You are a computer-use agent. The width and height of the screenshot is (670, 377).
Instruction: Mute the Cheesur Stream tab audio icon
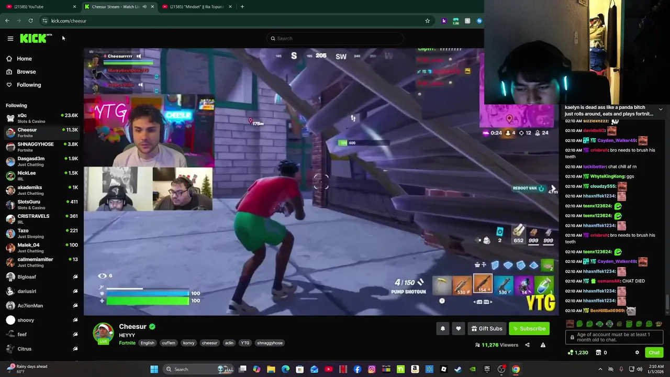pos(144,7)
